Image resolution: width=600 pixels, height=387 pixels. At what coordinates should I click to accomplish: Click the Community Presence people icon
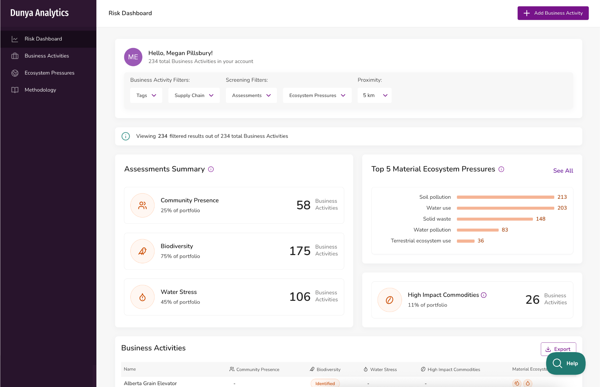142,206
